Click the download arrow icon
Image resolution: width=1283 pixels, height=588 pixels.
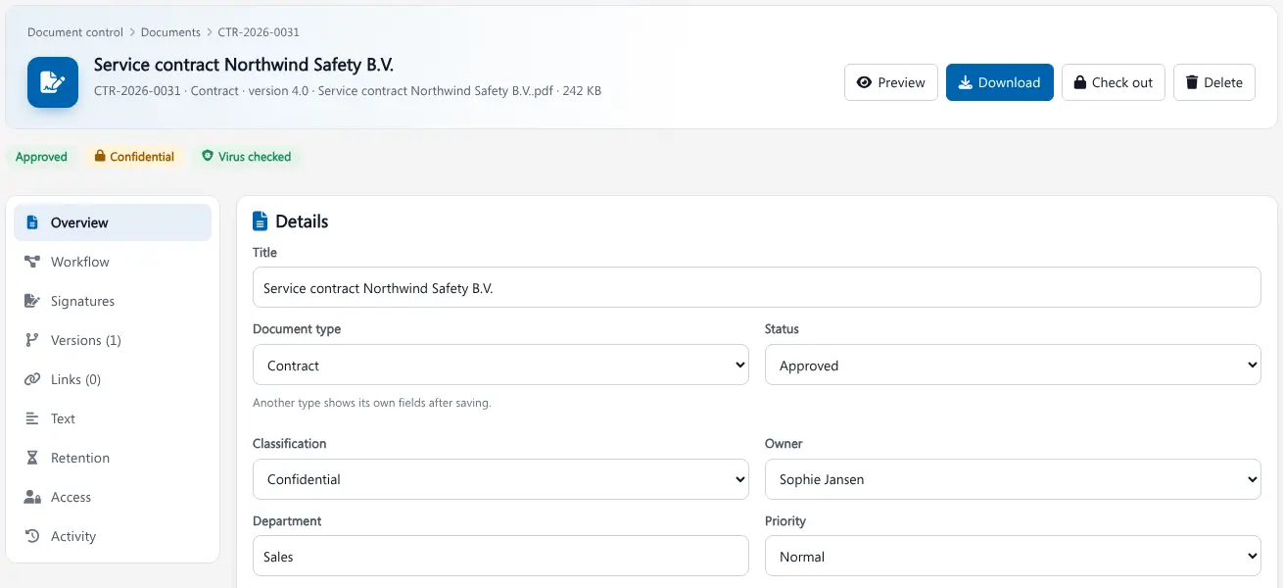pyautogui.click(x=965, y=82)
